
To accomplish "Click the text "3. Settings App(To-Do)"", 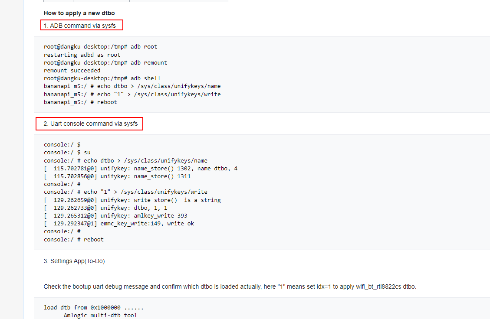I will [x=74, y=261].
